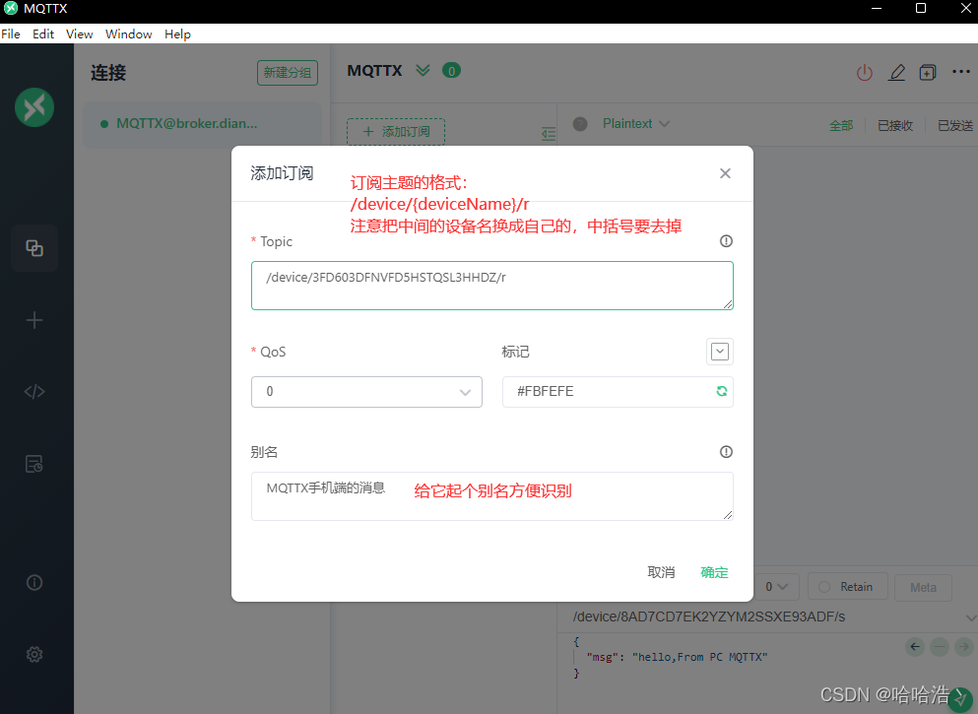Click the help icon beside Plaintext
Screen dimensions: 978x714
click(x=580, y=124)
